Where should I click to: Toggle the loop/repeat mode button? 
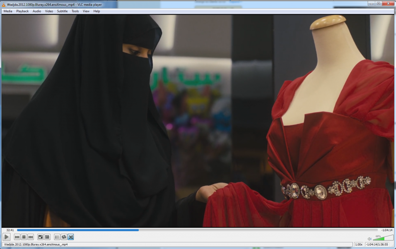64,237
